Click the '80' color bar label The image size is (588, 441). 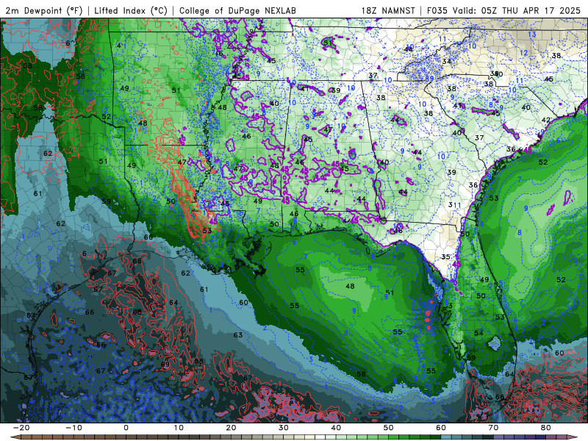[x=546, y=428]
